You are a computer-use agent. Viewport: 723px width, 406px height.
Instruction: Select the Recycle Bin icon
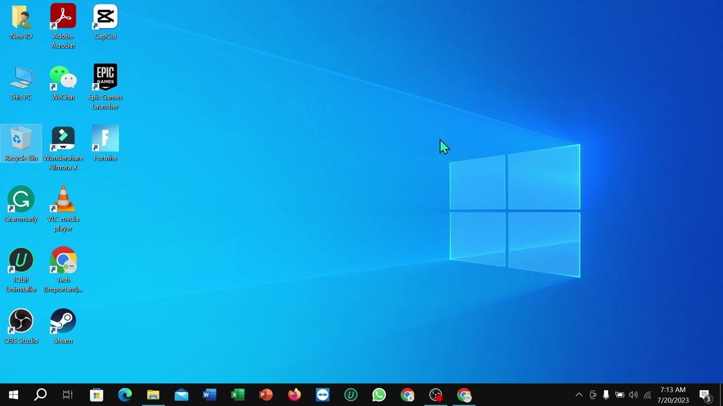21,144
